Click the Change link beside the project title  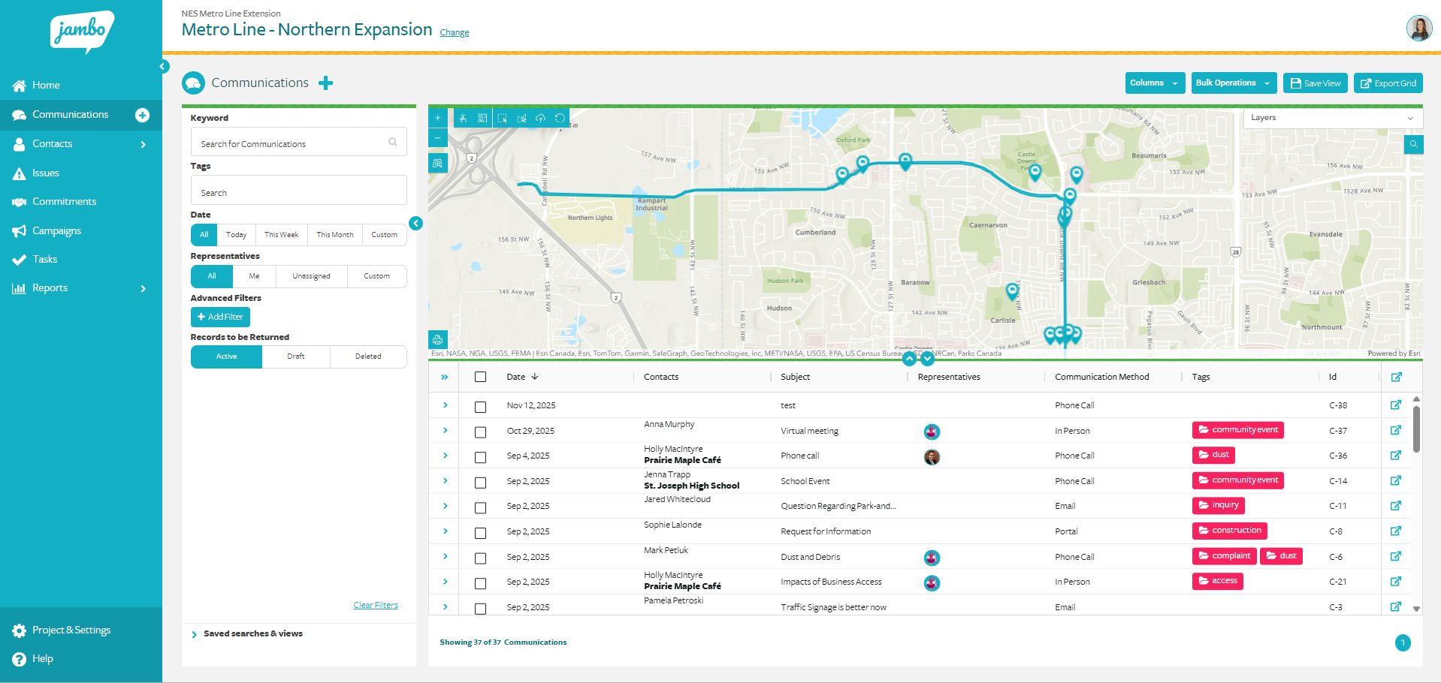coord(454,32)
